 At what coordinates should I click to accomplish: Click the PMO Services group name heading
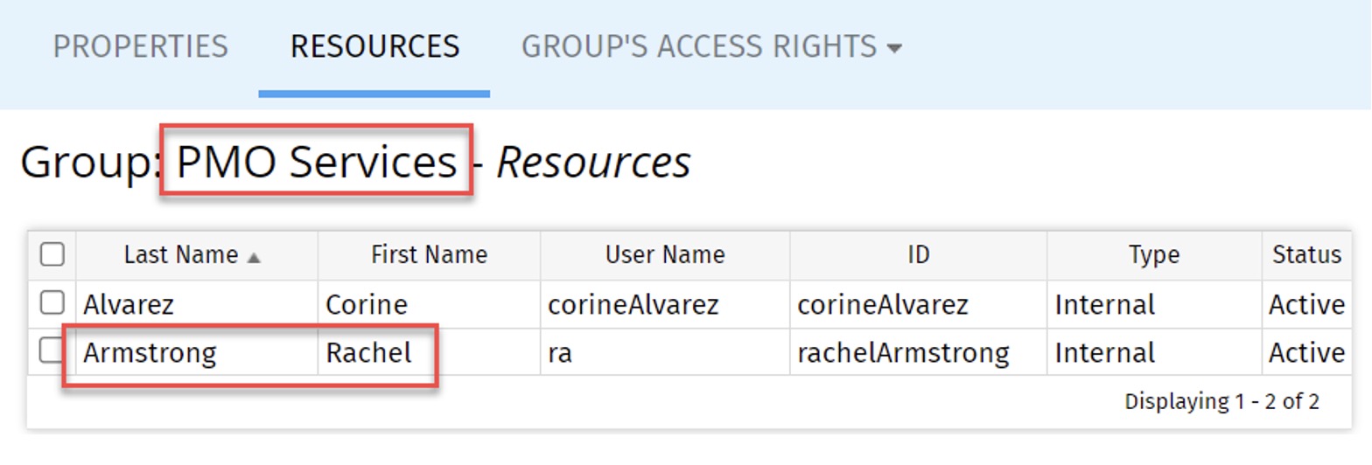point(317,163)
